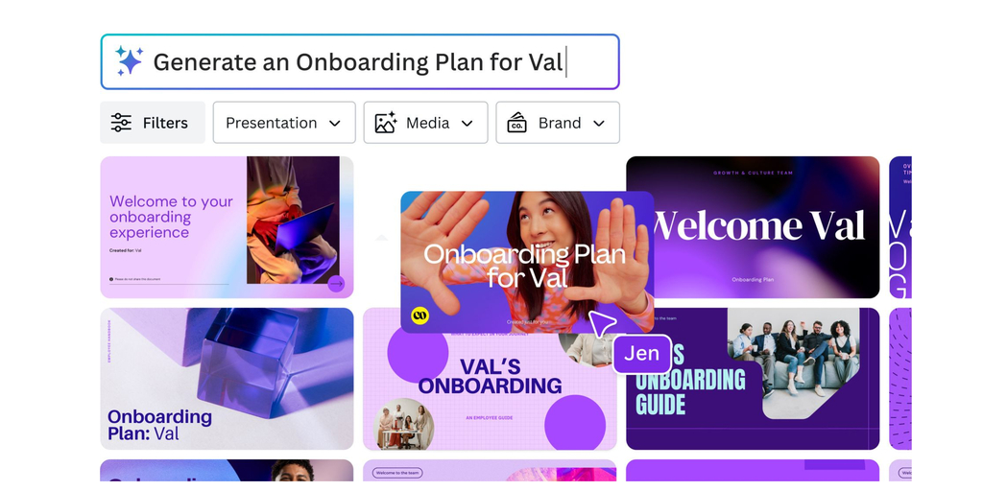
Task: Click the Jen collaborator cursor label
Action: (x=642, y=354)
